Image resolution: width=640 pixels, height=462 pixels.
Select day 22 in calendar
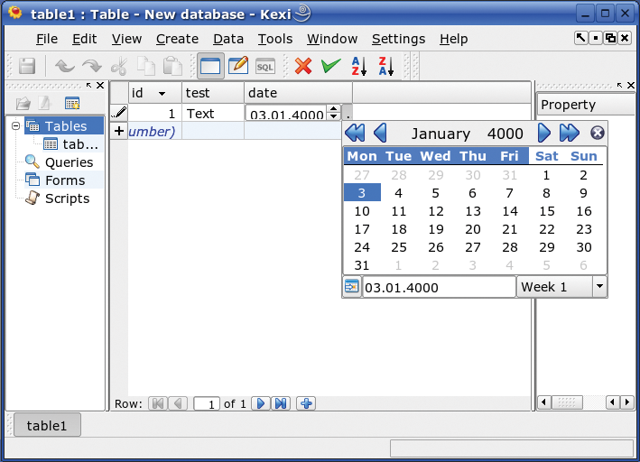[x=546, y=229]
